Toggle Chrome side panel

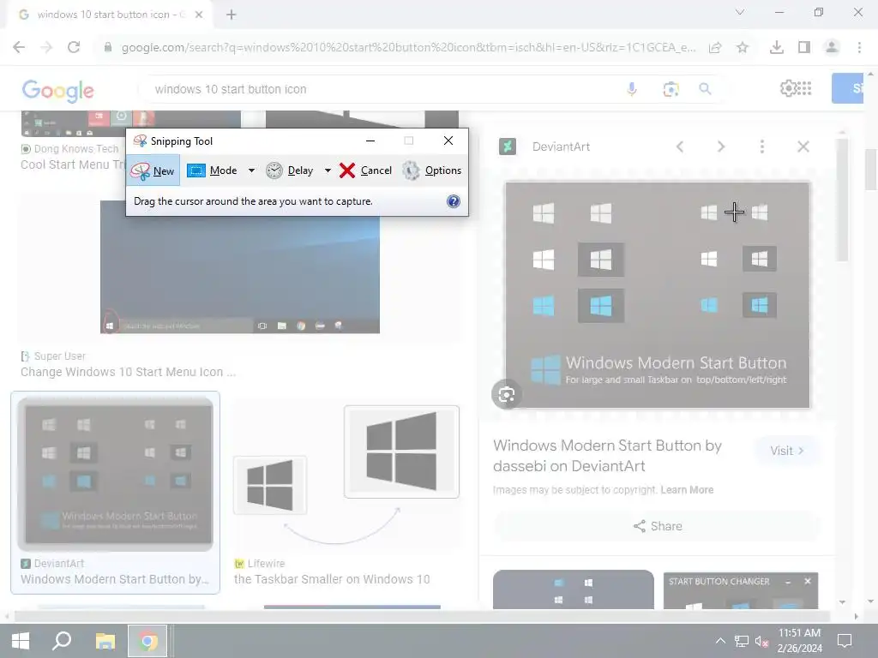tap(804, 48)
